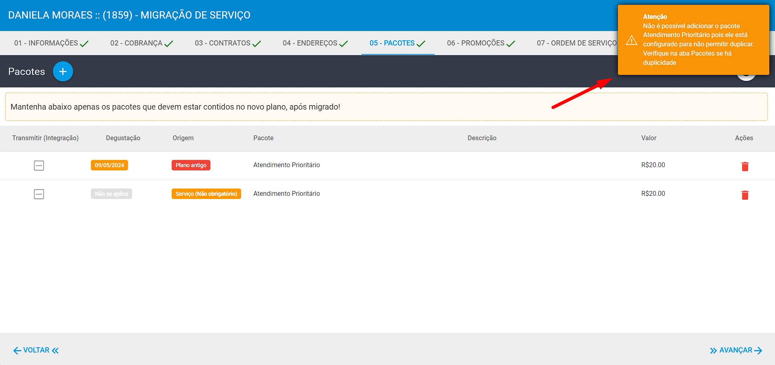Click the Transmitir (Integração) column header

point(45,138)
